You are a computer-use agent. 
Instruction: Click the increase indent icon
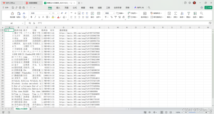[87, 13]
